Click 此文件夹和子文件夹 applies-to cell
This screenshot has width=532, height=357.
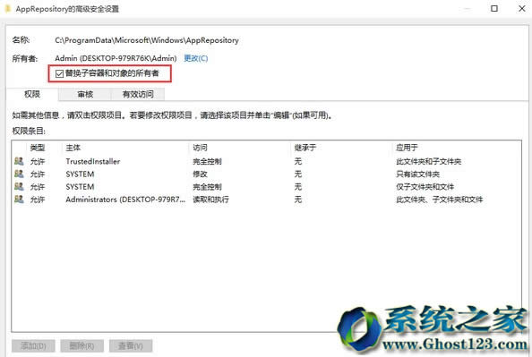(428, 161)
